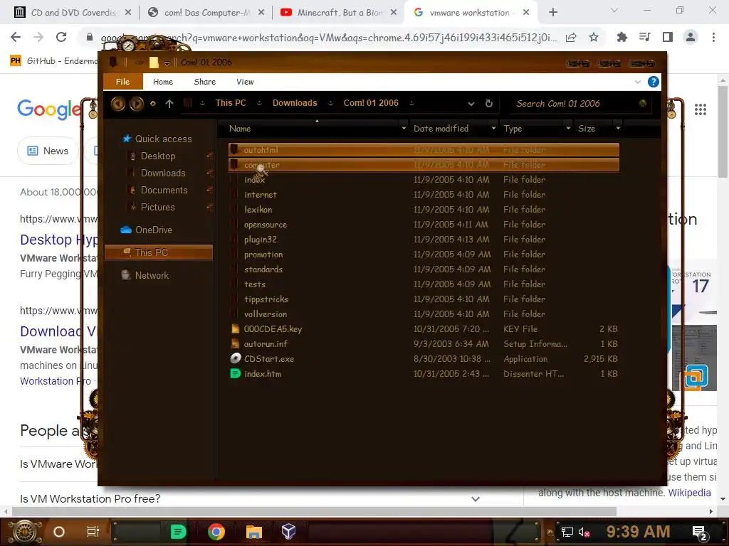Open Chrome three-dot menu
Image resolution: width=729 pixels, height=546 pixels.
click(713, 37)
